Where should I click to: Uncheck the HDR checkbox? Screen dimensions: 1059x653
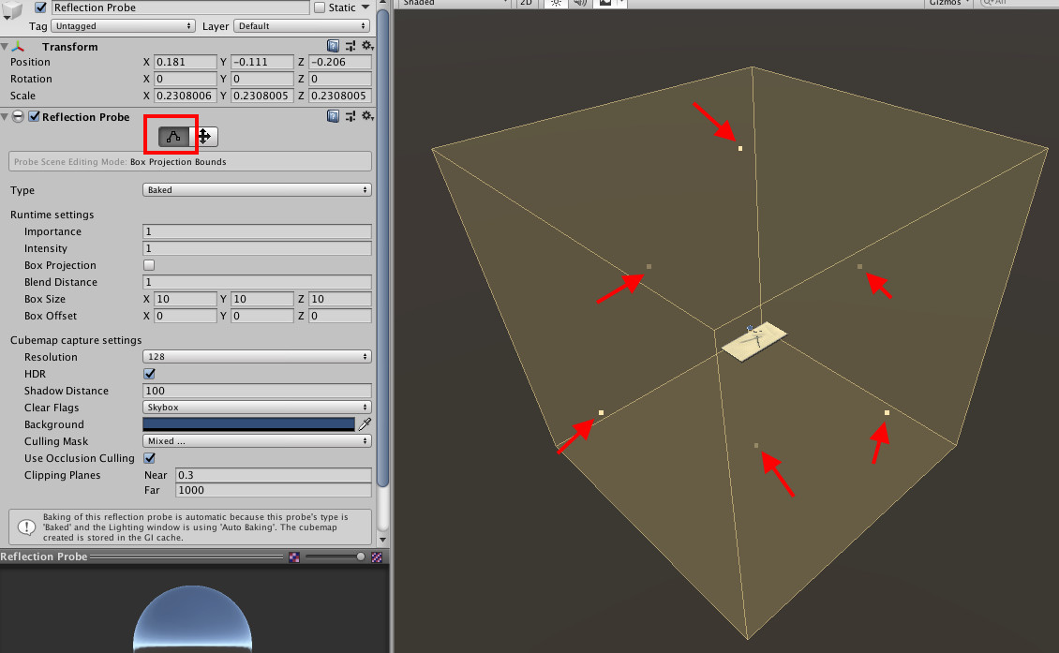pos(149,374)
